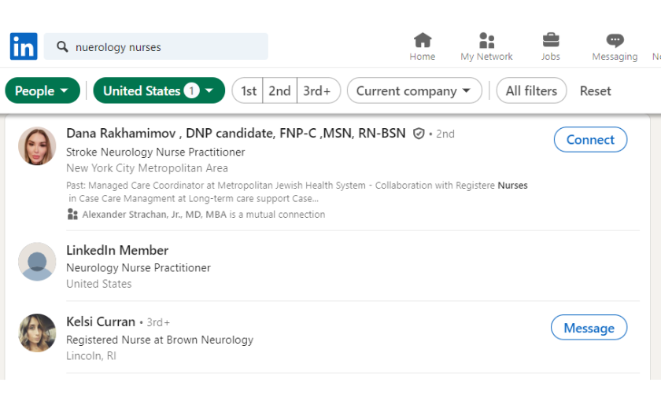The width and height of the screenshot is (661, 408).
Task: Expand the United States location dropdown
Action: coord(159,90)
